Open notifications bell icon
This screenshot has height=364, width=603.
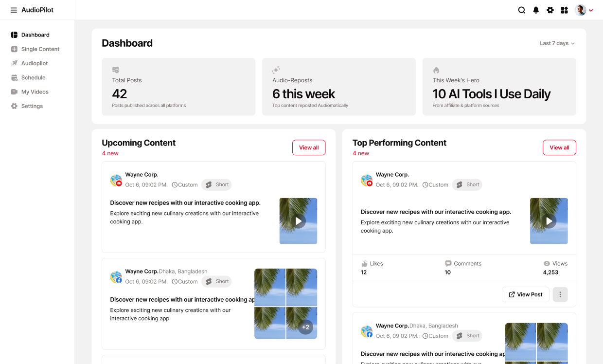(536, 10)
